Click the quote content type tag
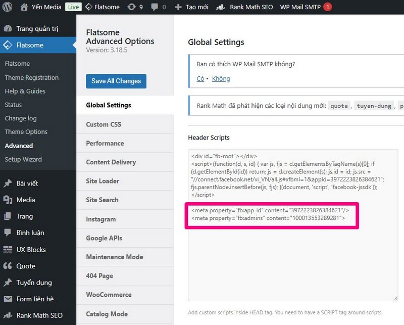The width and height of the screenshot is (404, 325). pyautogui.click(x=339, y=106)
